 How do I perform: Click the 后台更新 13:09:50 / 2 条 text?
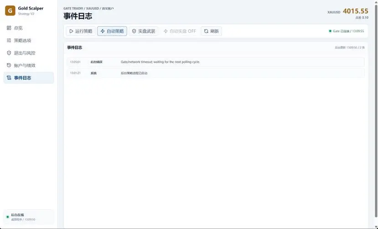(x=350, y=48)
